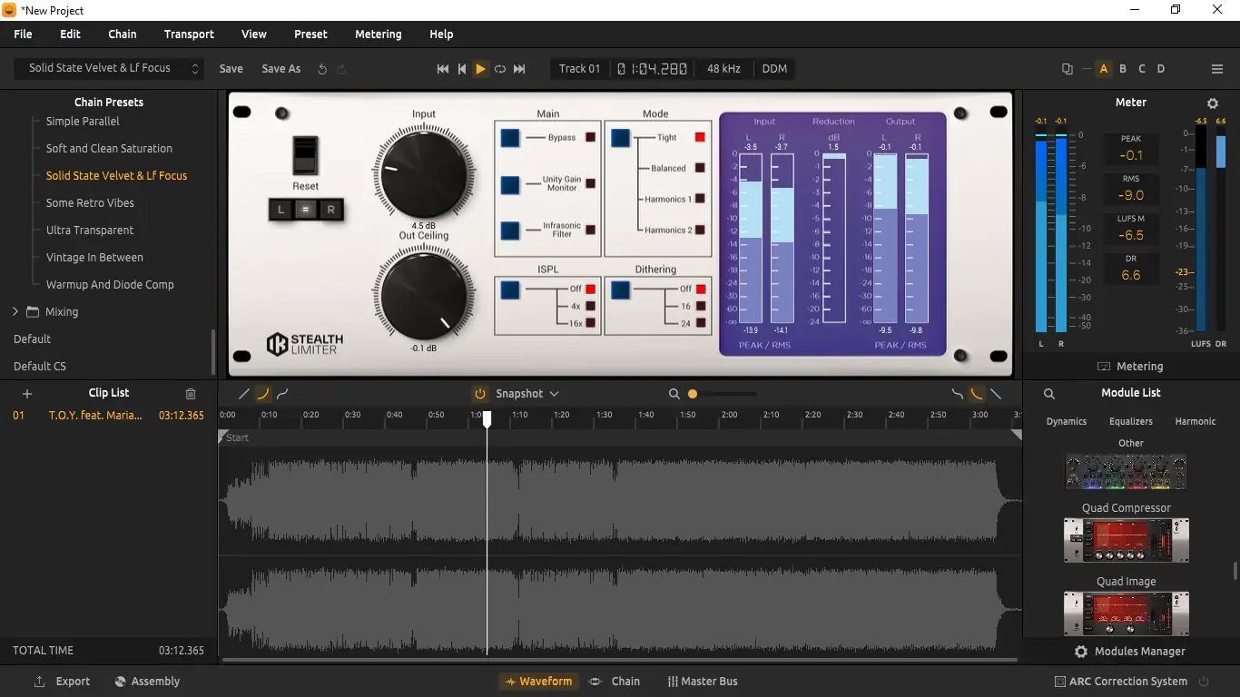Click Save As
This screenshot has height=697, width=1240.
coord(280,69)
